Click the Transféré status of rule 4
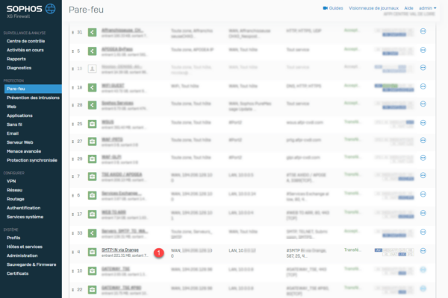 (x=352, y=250)
